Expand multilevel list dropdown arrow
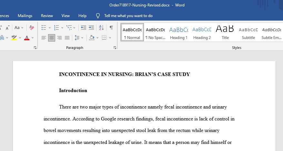 [x=74, y=28]
